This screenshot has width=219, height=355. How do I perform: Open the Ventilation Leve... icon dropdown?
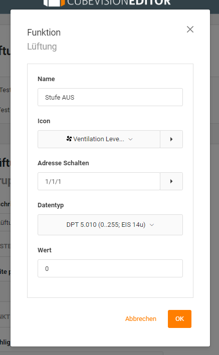[99, 139]
